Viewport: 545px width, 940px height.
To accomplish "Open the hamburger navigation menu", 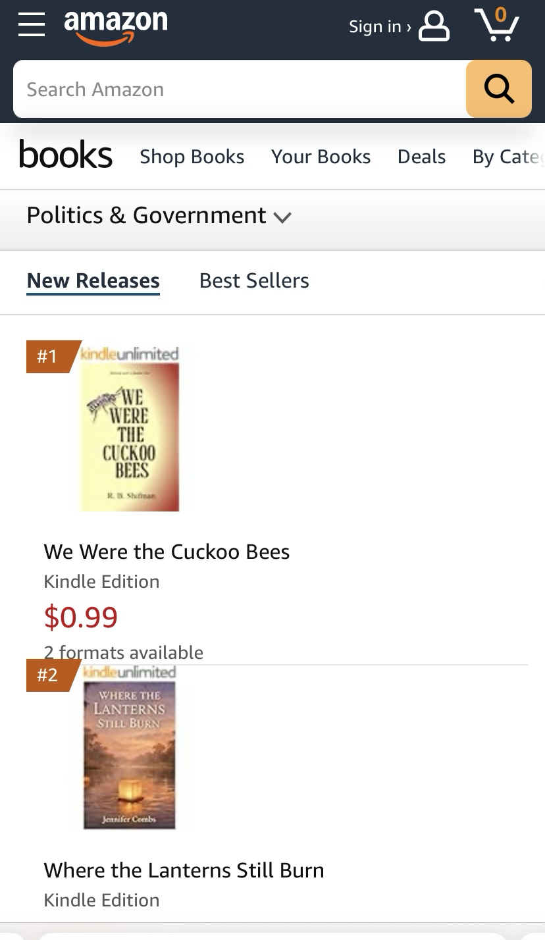I will click(x=32, y=25).
